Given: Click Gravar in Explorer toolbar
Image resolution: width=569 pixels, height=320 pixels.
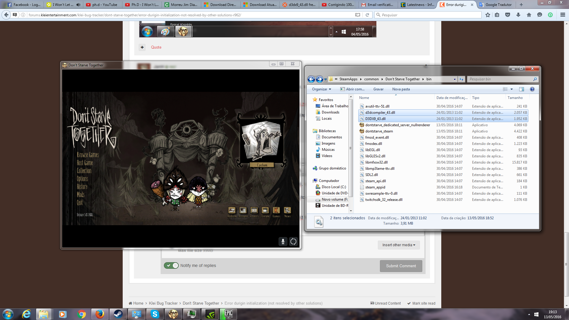Looking at the screenshot, I should click(378, 89).
